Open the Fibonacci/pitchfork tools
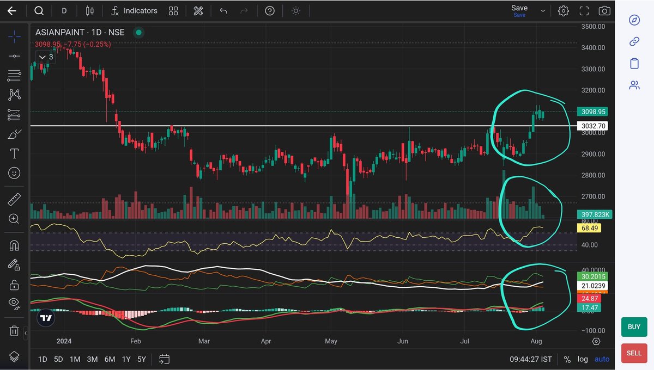The image size is (654, 370). point(15,75)
